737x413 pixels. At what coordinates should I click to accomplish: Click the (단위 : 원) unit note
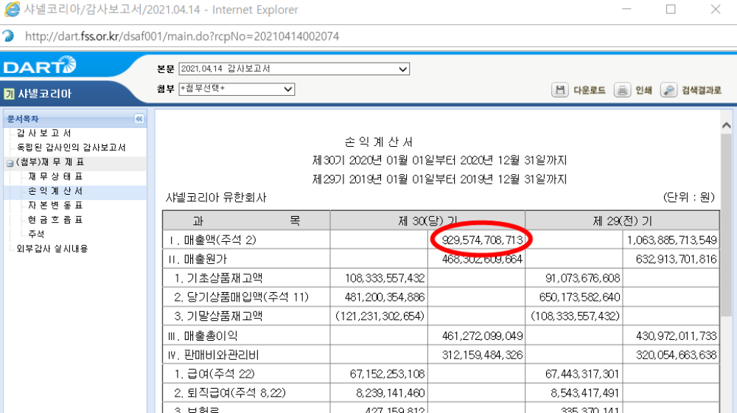click(x=688, y=197)
